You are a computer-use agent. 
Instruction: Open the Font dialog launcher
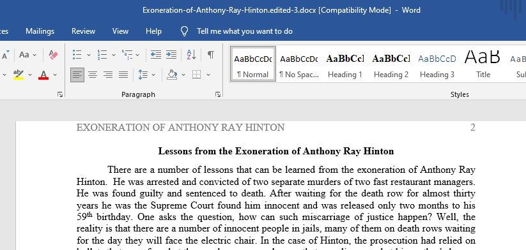click(x=60, y=95)
